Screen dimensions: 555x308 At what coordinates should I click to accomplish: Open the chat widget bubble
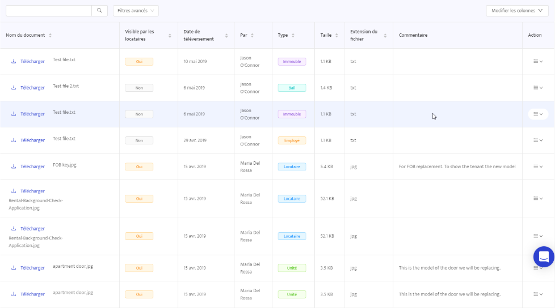tap(544, 257)
